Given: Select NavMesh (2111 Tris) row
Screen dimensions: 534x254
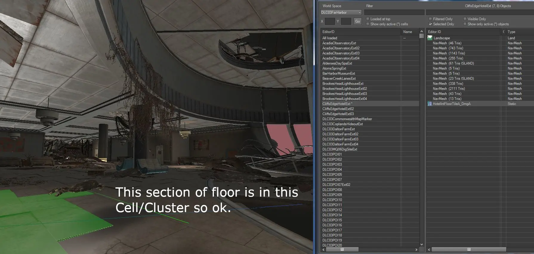Looking at the screenshot, I should coord(480,89).
